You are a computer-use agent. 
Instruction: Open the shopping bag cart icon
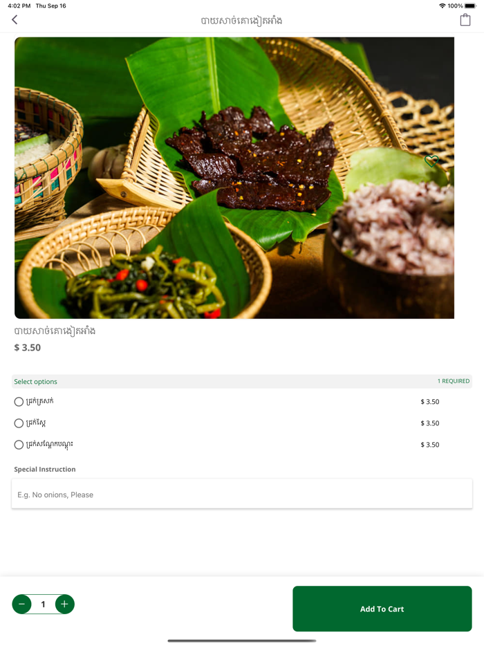click(465, 20)
